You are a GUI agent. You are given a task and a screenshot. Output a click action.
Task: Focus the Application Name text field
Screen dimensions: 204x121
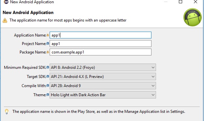101,35
